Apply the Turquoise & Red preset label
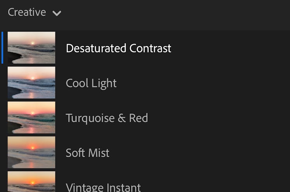This screenshot has height=192, width=290. coord(107,118)
